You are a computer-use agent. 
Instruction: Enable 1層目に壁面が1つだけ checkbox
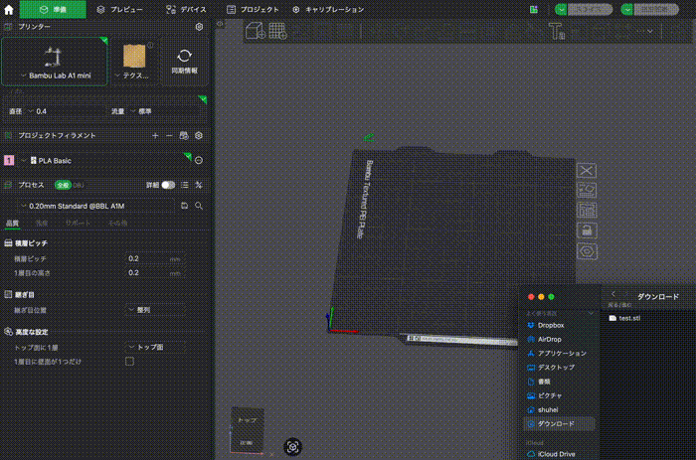(129, 362)
